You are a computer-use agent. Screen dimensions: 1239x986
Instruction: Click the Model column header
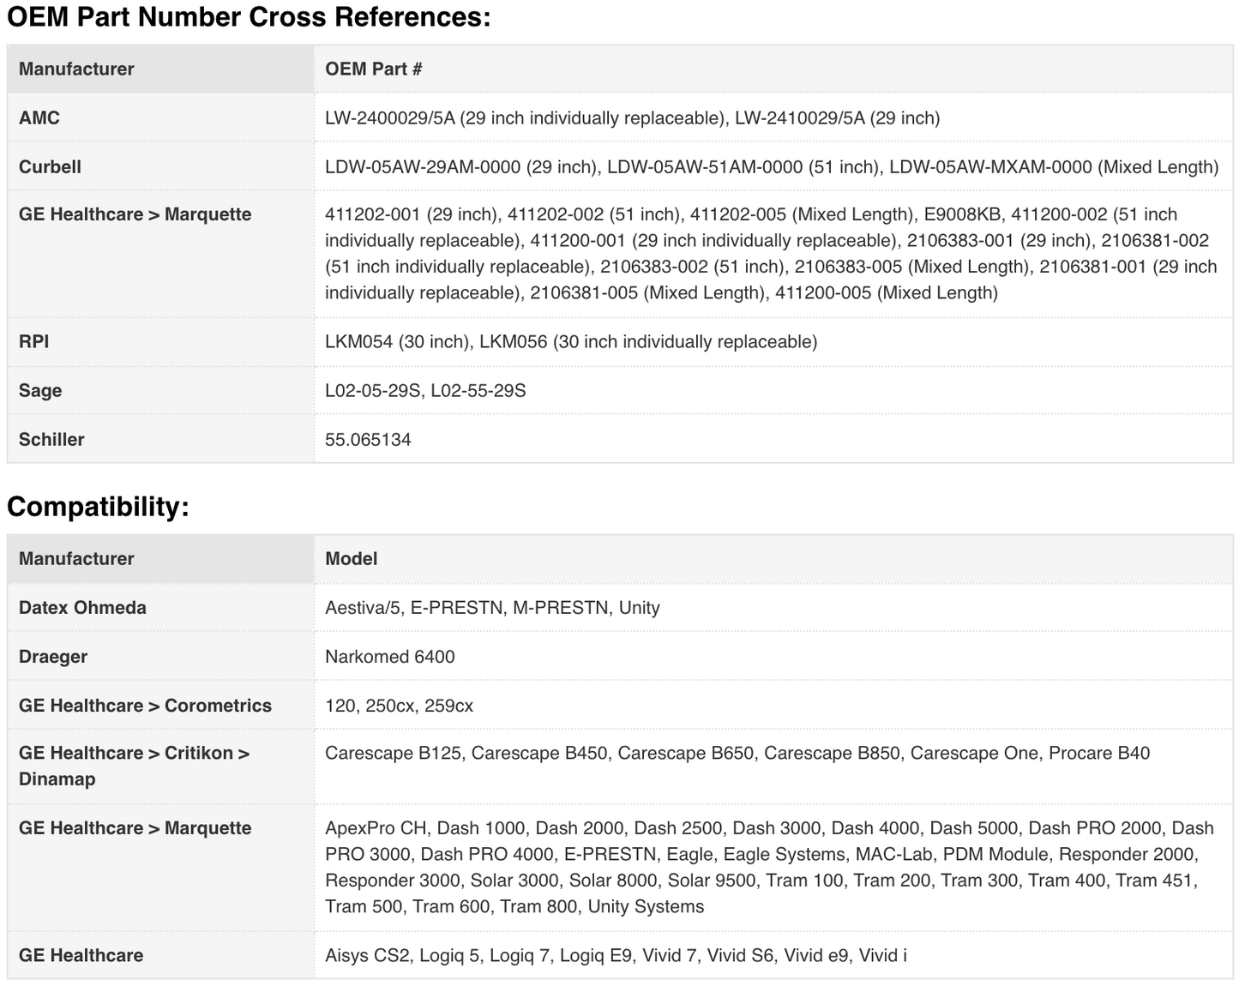pyautogui.click(x=773, y=558)
